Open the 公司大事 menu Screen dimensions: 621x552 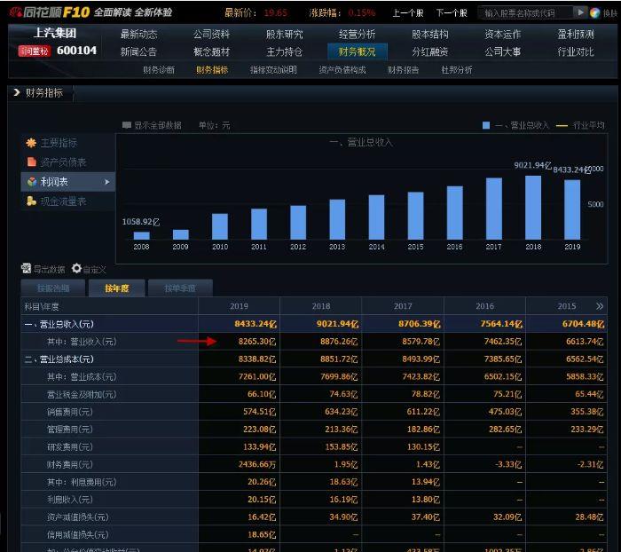pos(503,51)
